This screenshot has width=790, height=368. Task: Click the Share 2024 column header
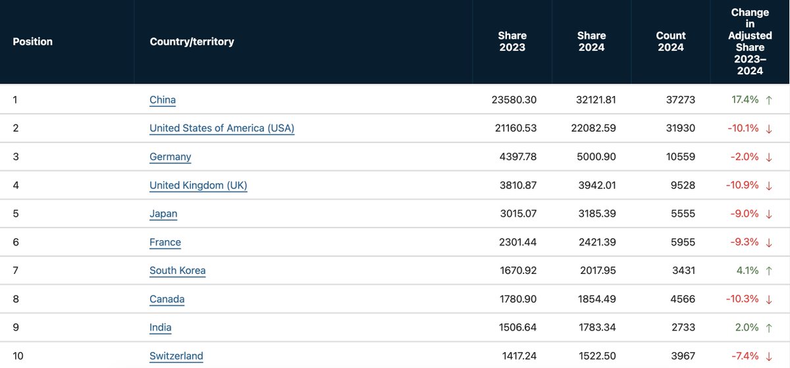pyautogui.click(x=591, y=41)
